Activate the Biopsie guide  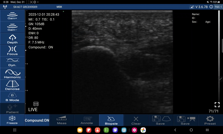[x=111, y=120]
